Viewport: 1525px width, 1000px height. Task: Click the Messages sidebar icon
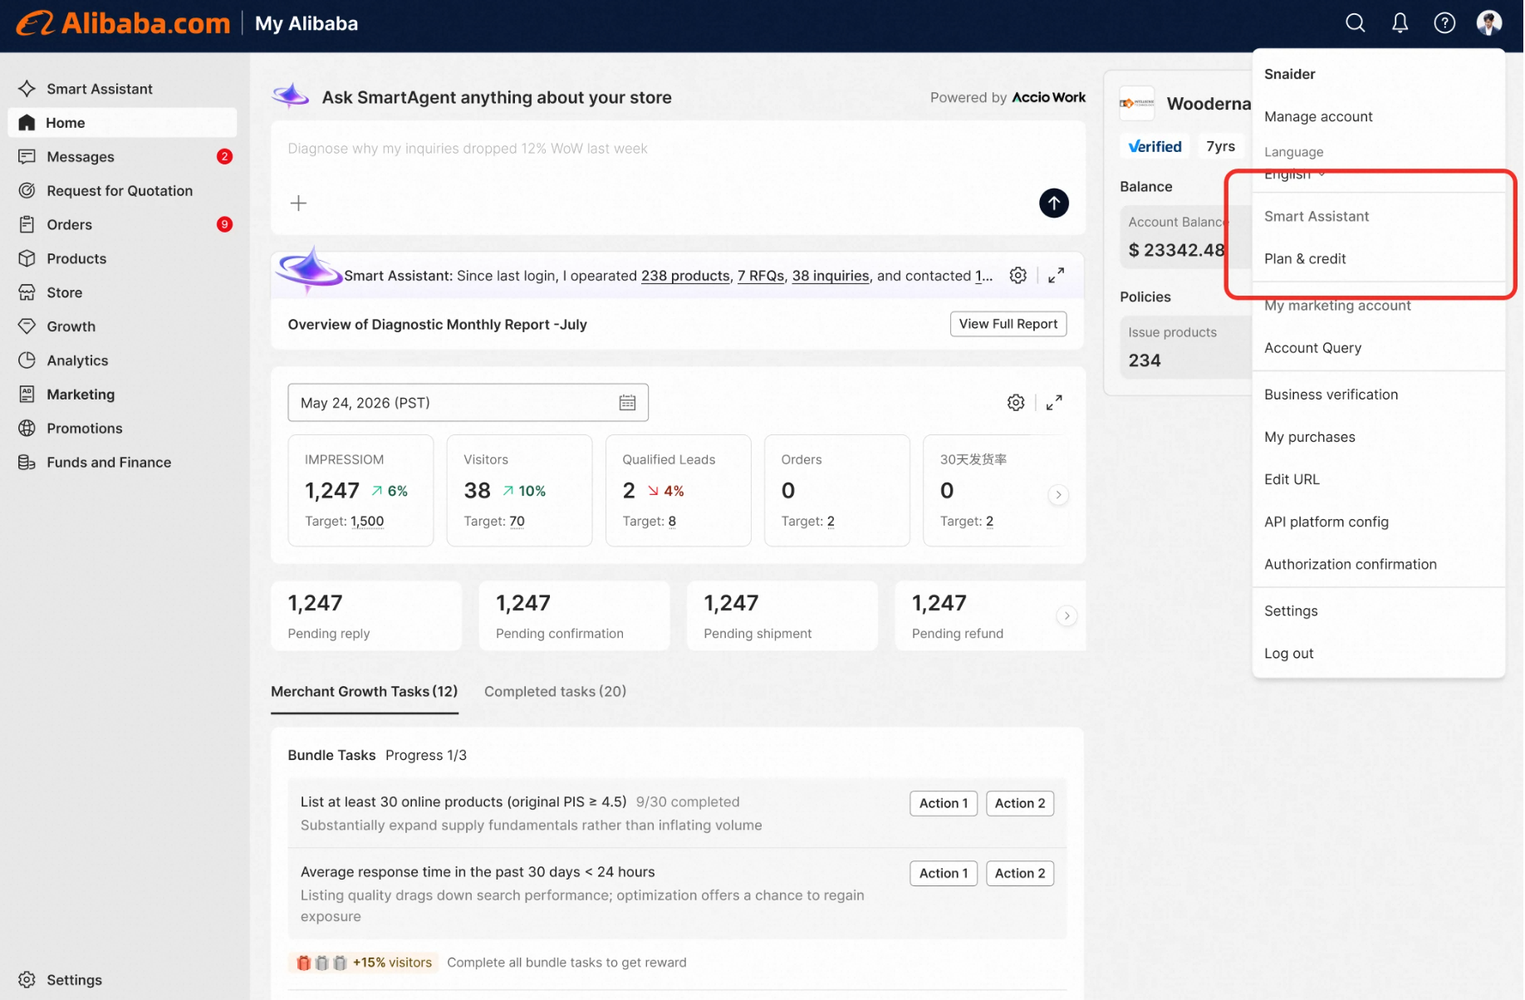[x=27, y=157]
